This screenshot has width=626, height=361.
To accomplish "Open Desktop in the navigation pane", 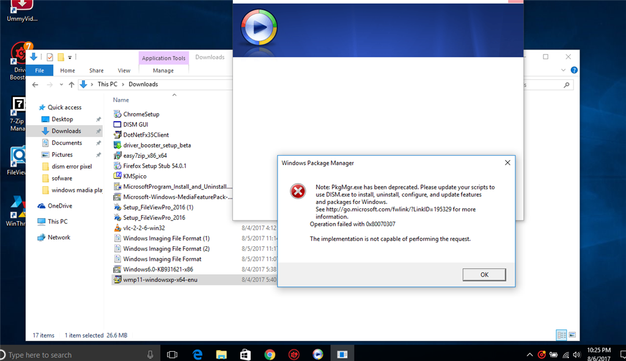I will pos(62,119).
